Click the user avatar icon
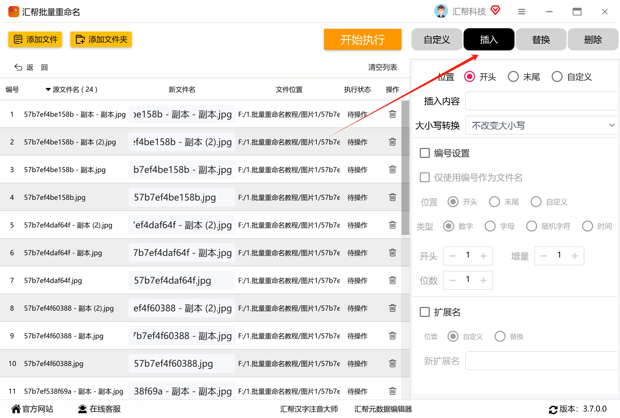The width and height of the screenshot is (620, 418). click(x=441, y=11)
